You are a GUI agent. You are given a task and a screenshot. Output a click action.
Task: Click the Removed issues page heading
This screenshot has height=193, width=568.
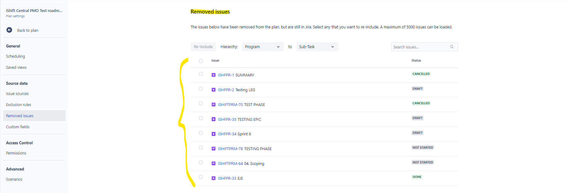click(x=210, y=12)
